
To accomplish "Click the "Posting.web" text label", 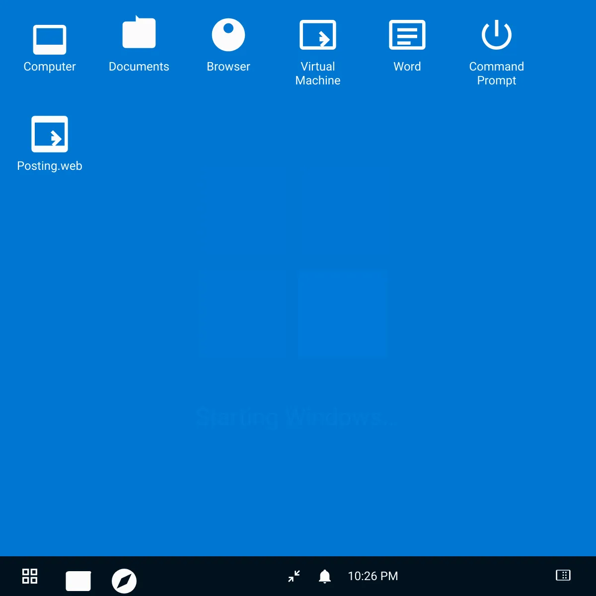I will 50,166.
